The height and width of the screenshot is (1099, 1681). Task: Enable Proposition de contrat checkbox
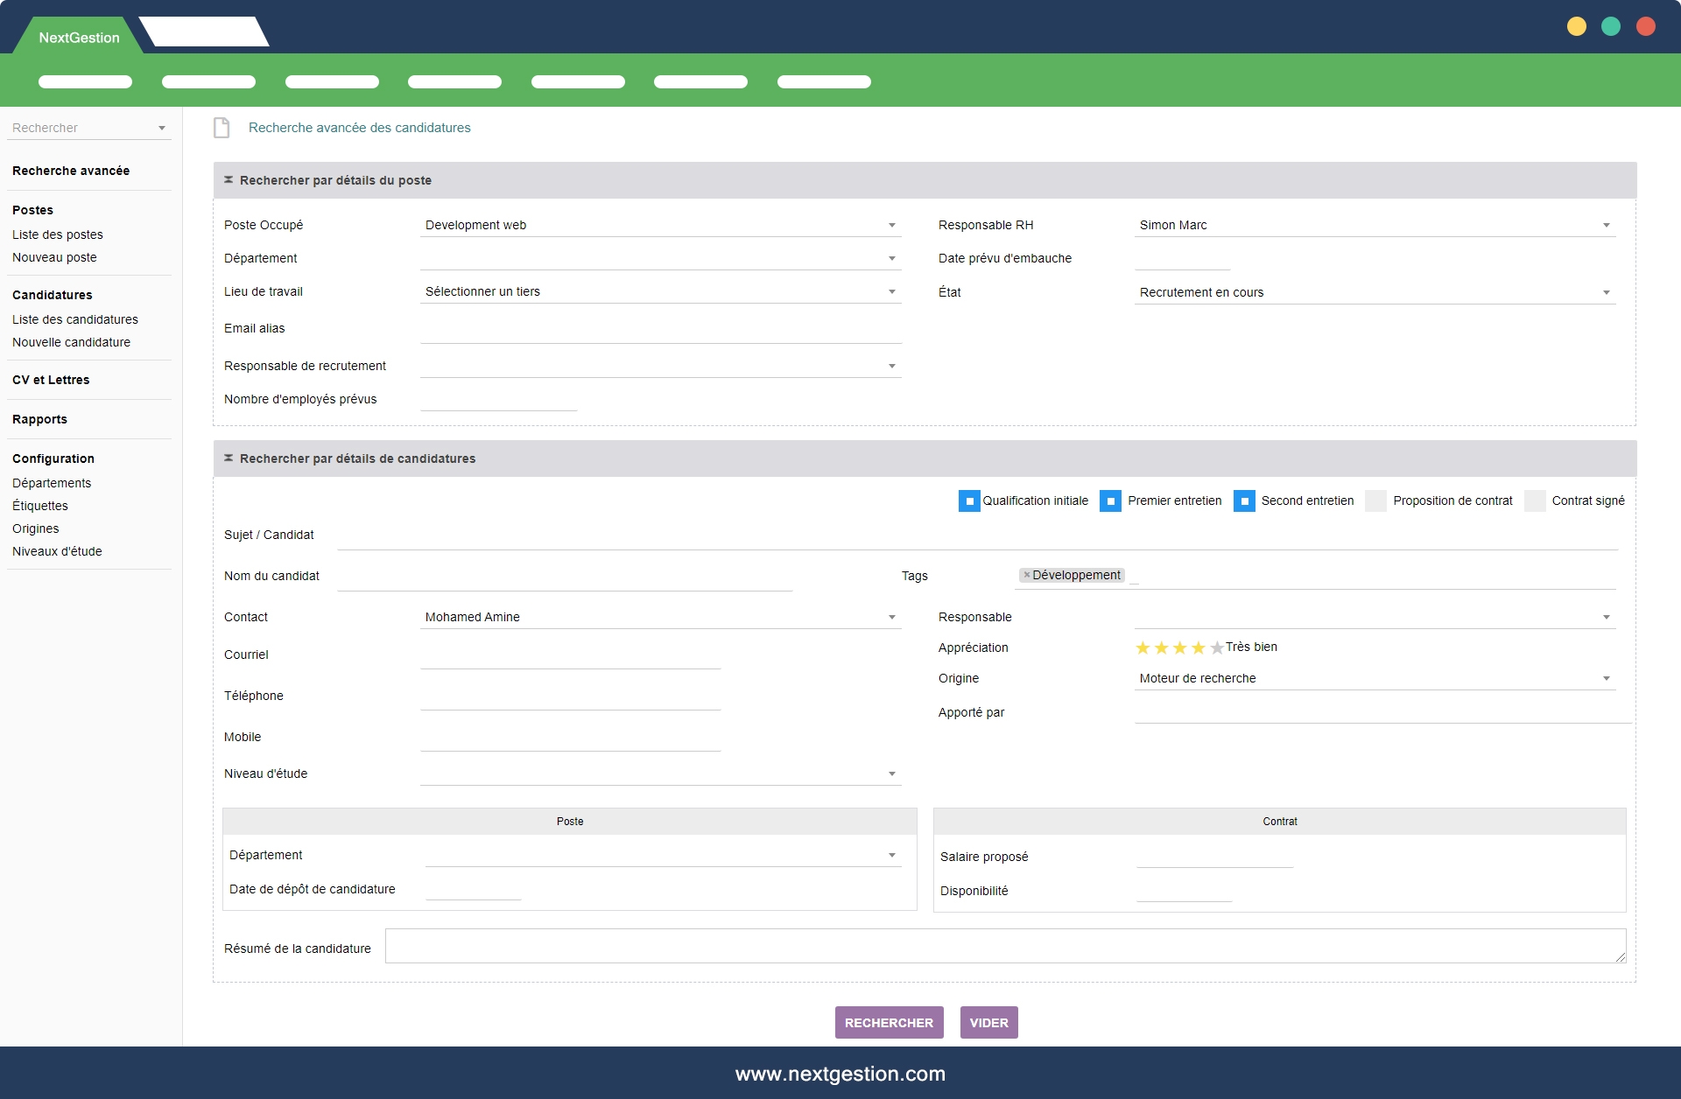(x=1375, y=501)
